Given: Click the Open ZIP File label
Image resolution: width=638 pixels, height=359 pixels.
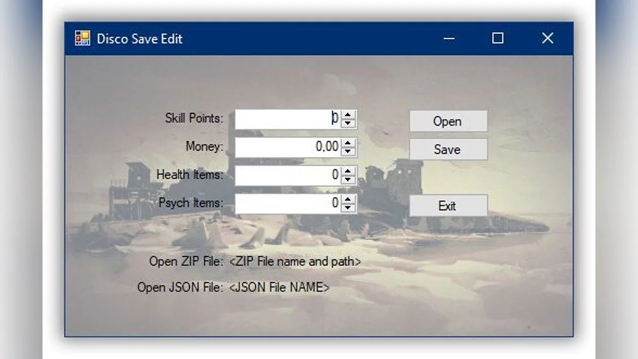Looking at the screenshot, I should point(186,262).
